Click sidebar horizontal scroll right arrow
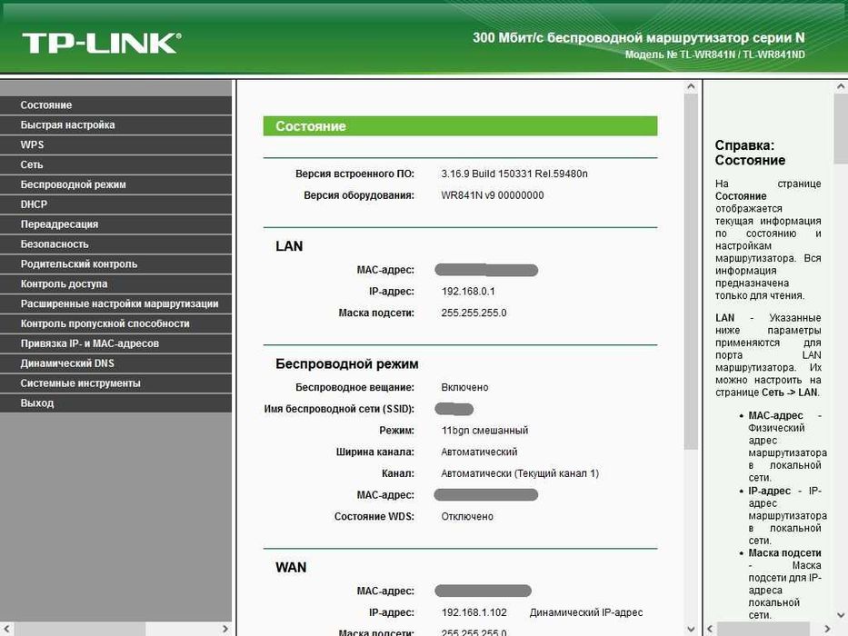Image resolution: width=848 pixels, height=636 pixels. pyautogui.click(x=225, y=629)
